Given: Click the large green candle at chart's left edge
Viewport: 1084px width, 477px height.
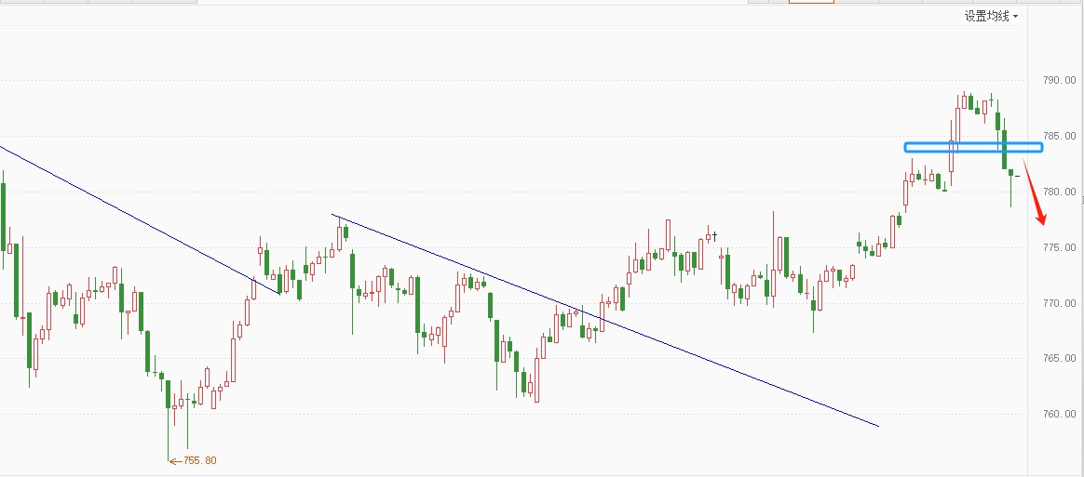Looking at the screenshot, I should (4, 216).
